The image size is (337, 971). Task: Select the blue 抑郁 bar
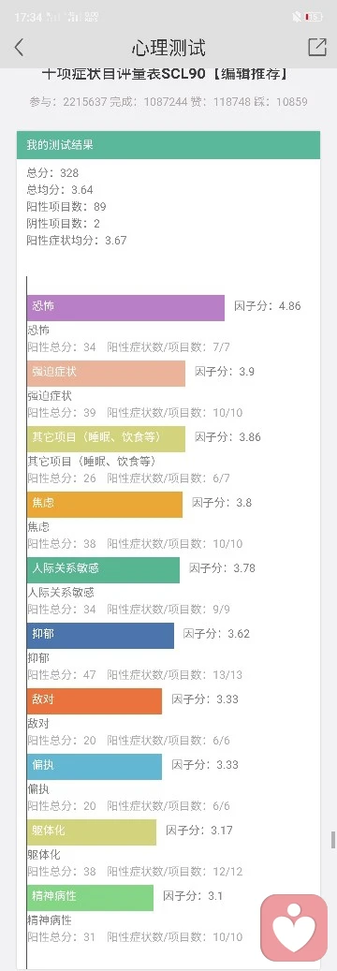[100, 636]
